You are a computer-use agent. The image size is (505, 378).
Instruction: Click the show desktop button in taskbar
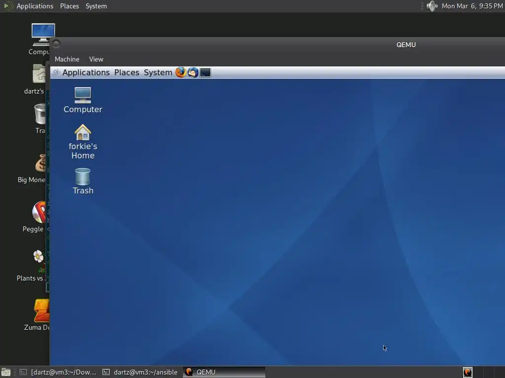pyautogui.click(x=6, y=372)
